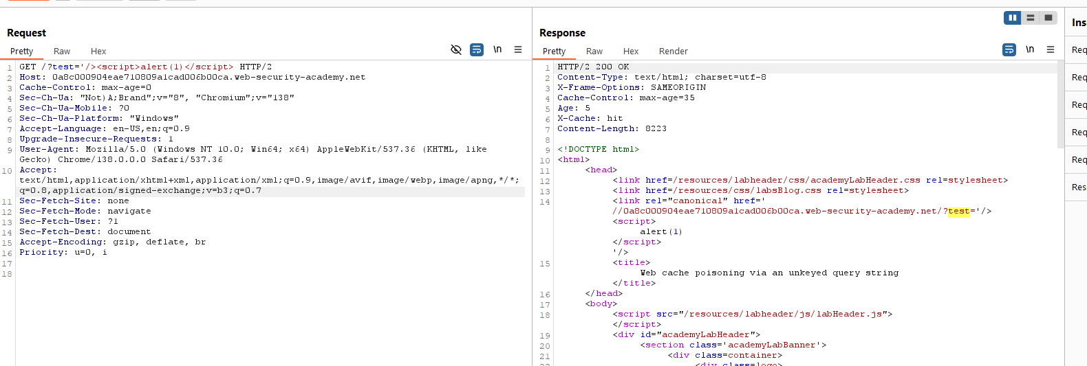Select the side-by-side split layout icon
This screenshot has width=1087, height=366.
point(1012,18)
